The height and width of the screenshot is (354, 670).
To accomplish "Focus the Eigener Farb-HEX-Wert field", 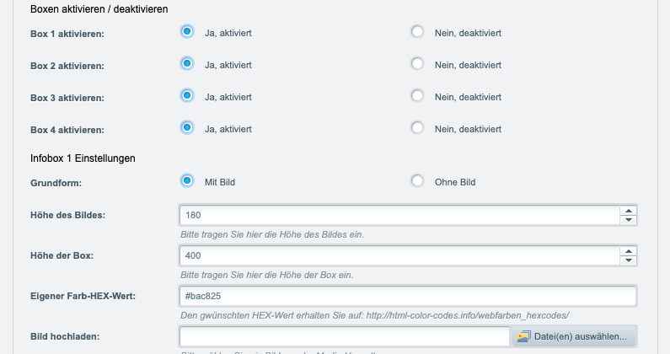I will (x=408, y=296).
